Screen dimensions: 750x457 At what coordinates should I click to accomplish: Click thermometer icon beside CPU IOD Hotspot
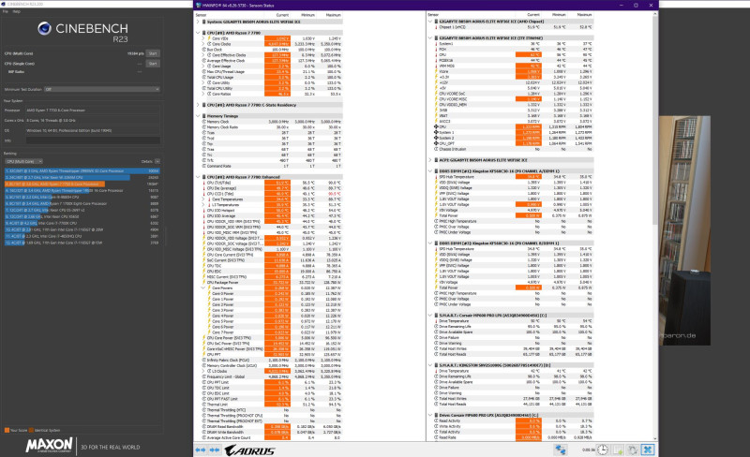tap(204, 211)
